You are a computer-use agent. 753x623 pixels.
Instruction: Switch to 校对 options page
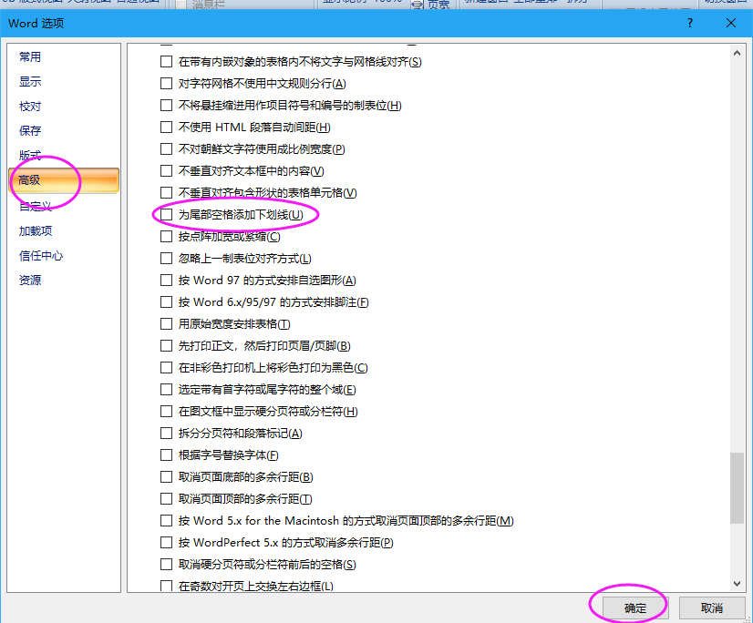30,107
